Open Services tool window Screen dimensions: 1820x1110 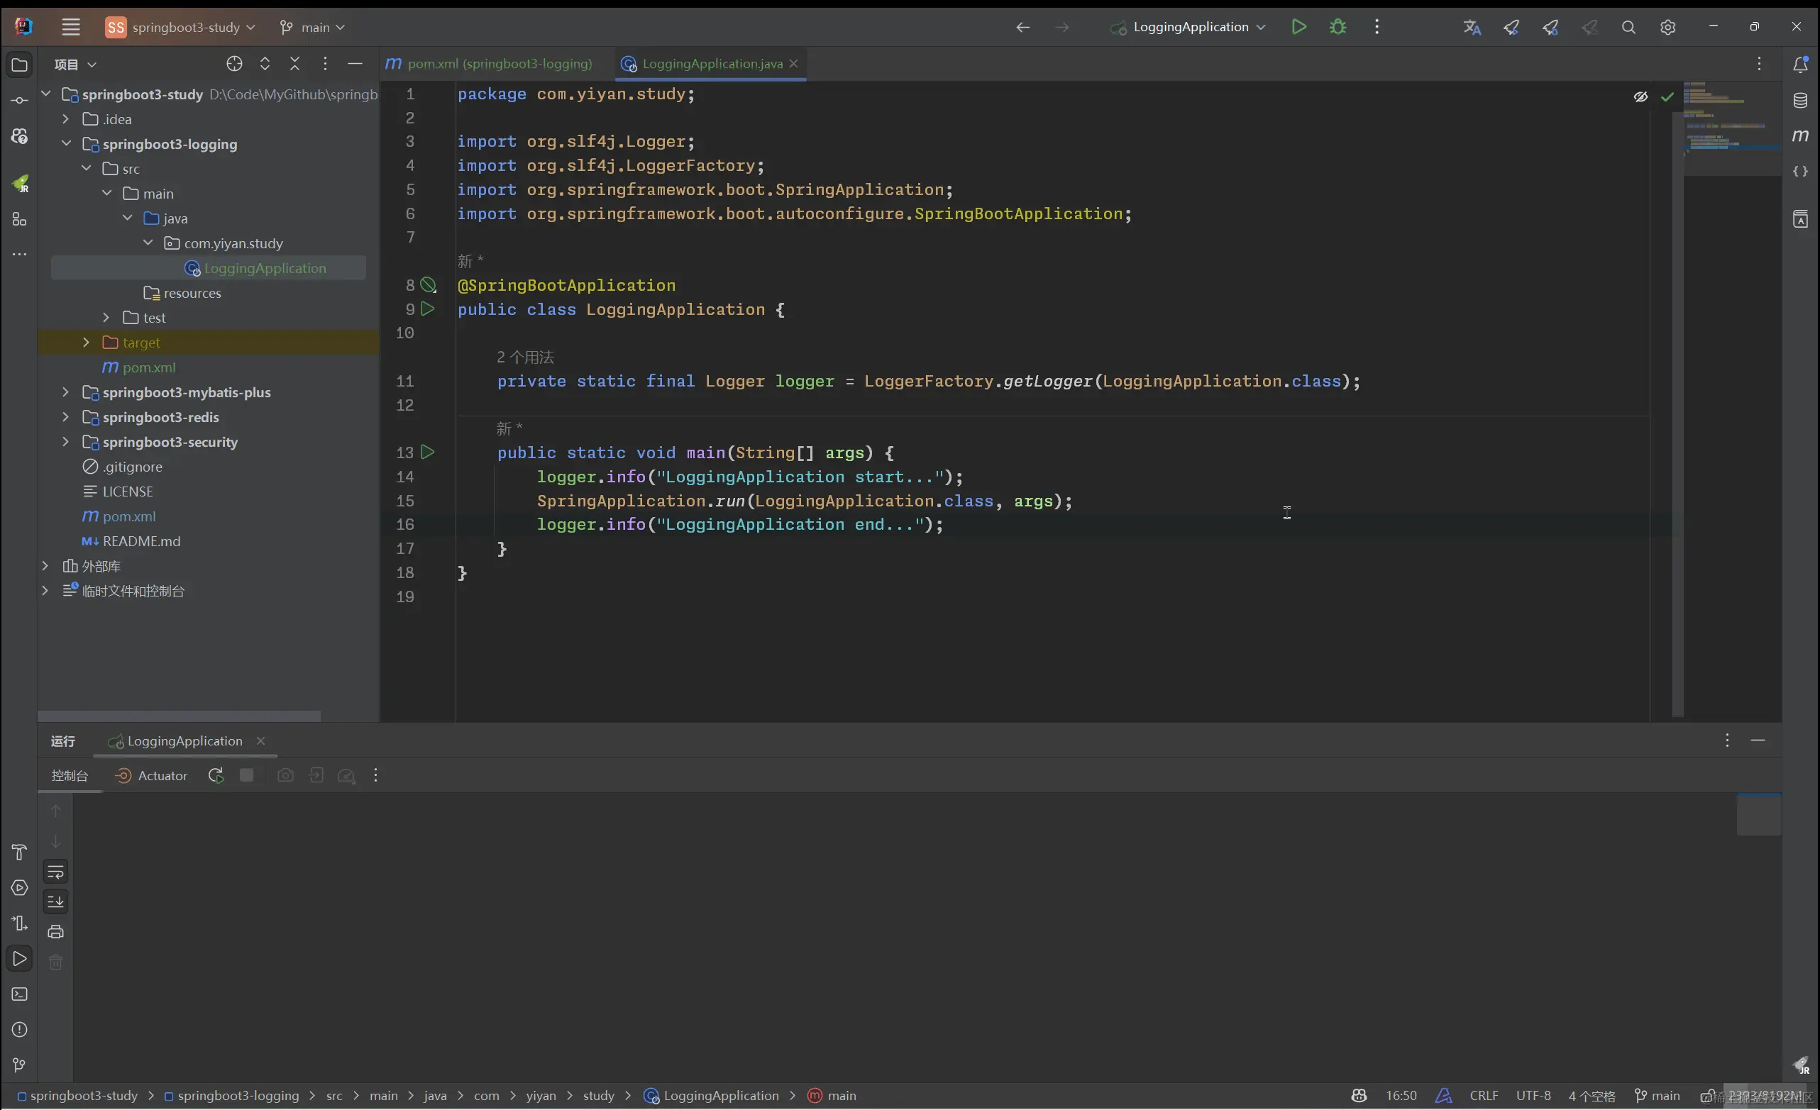pyautogui.click(x=20, y=888)
